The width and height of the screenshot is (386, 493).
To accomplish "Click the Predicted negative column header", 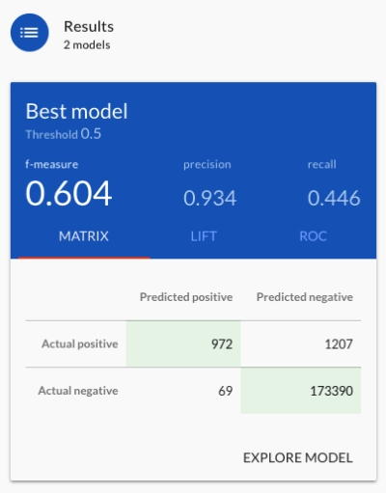I will pos(305,297).
